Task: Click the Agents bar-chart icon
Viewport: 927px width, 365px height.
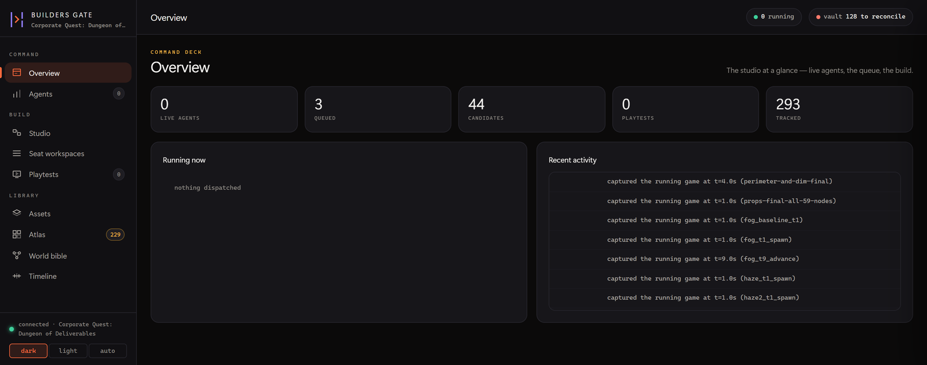Action: pos(17,94)
